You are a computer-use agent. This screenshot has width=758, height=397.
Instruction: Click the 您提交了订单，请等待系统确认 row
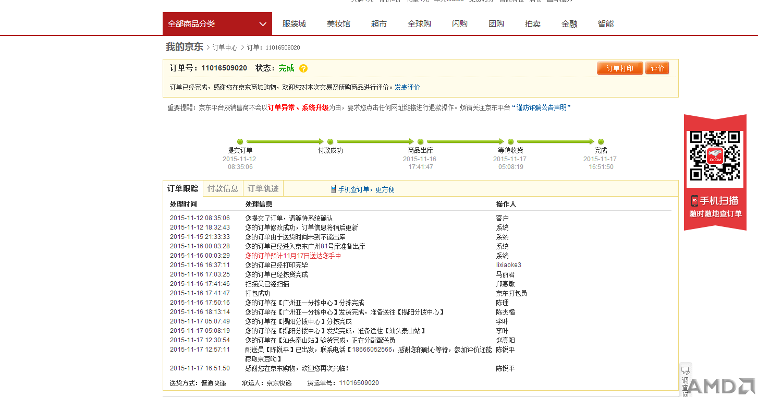point(289,218)
